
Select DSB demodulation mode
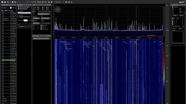click(38, 9)
